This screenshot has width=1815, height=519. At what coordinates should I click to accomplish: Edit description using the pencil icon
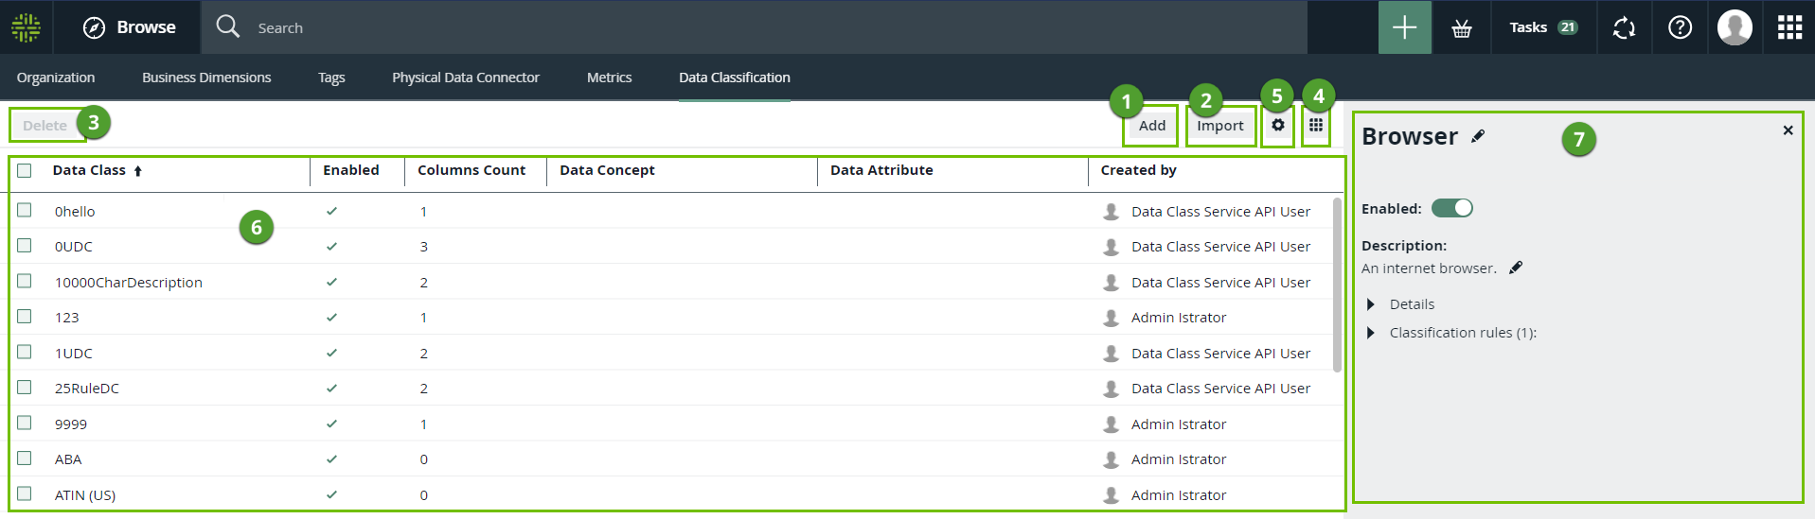1516,268
